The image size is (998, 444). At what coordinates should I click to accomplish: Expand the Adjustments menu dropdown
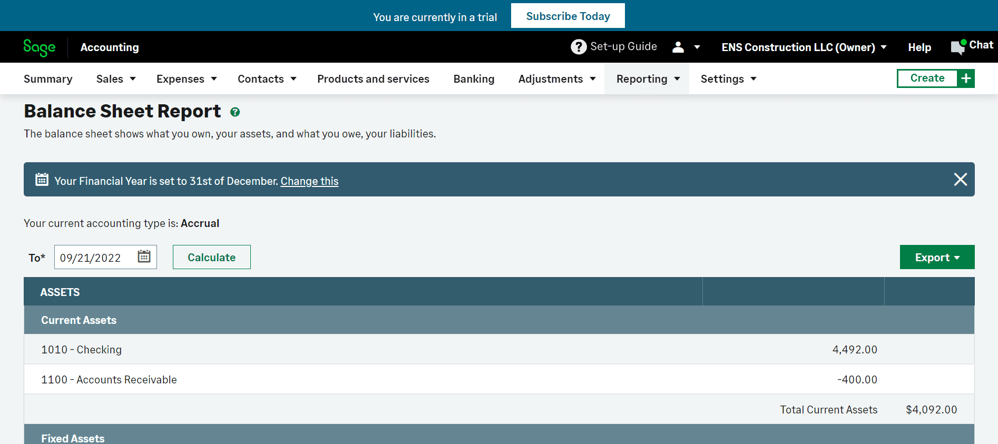593,79
